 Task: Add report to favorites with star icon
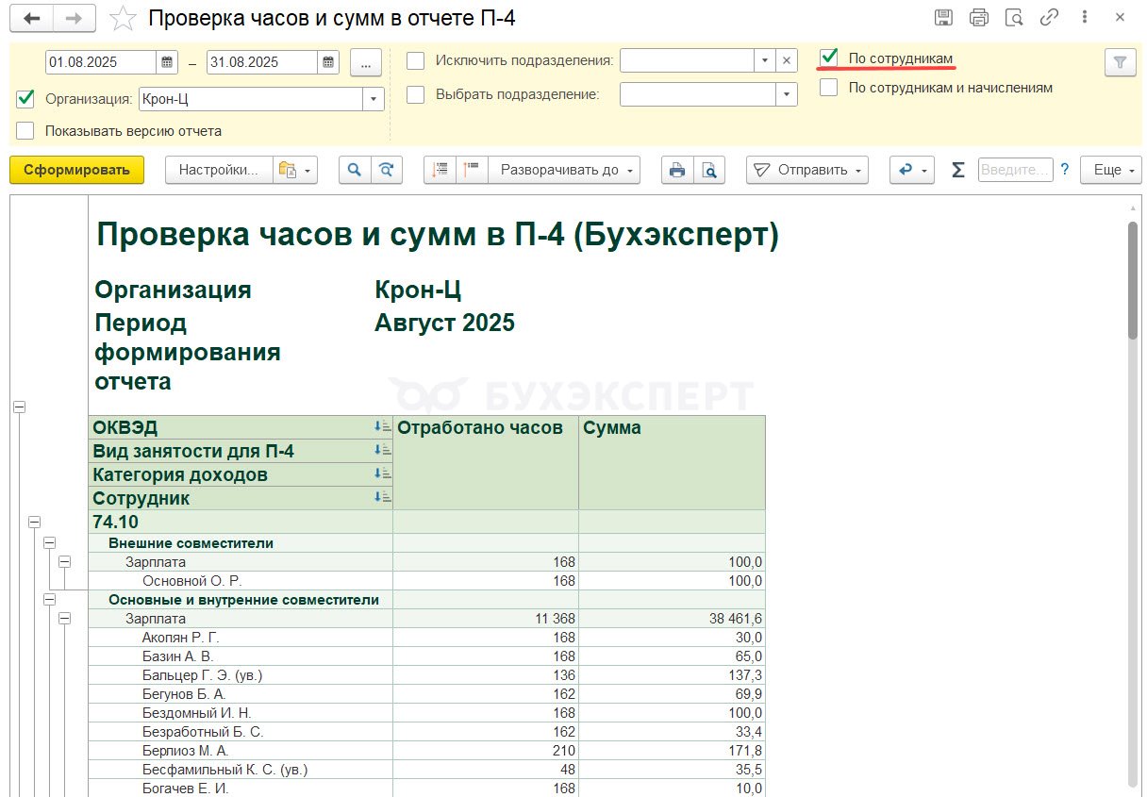click(122, 19)
